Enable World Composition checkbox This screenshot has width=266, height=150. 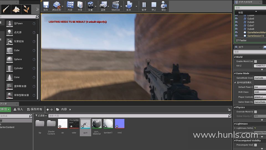(255, 61)
